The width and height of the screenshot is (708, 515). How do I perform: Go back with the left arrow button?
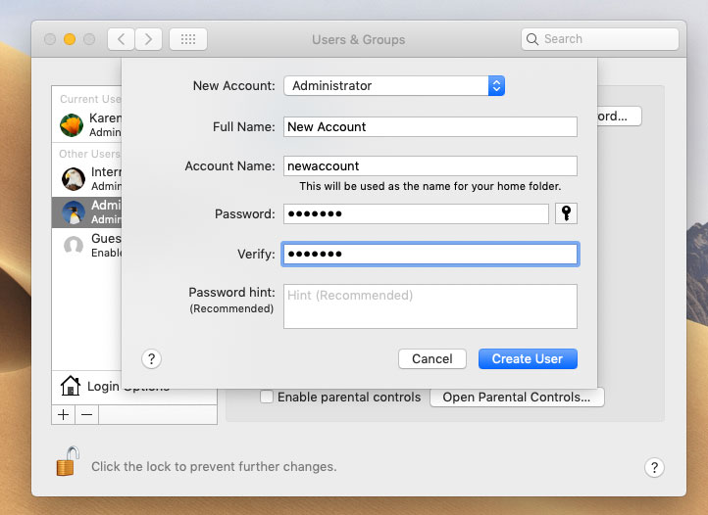(121, 39)
